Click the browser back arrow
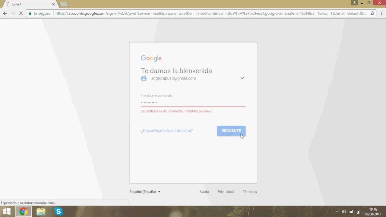 coord(5,13)
